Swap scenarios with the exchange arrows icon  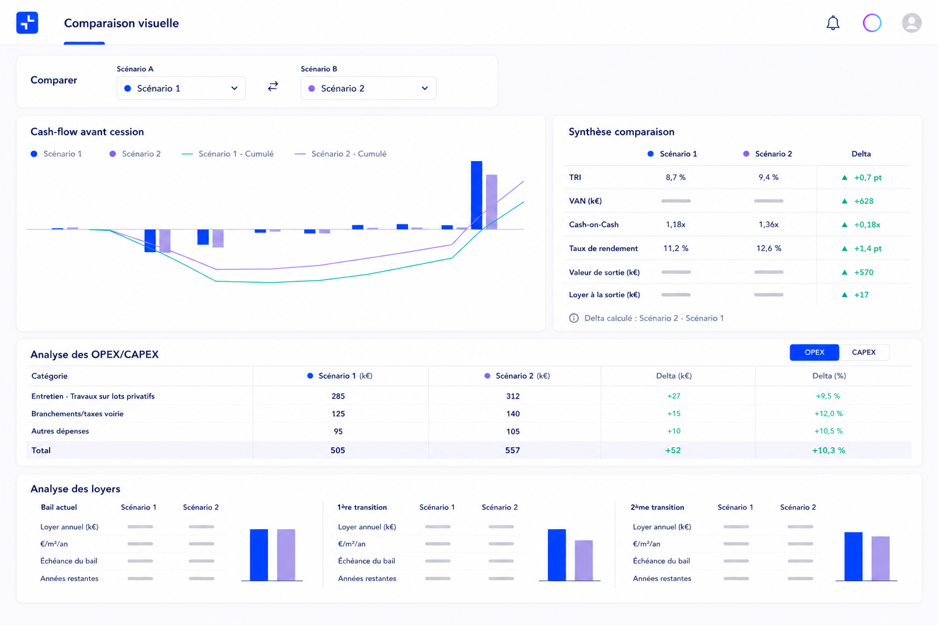tap(273, 87)
